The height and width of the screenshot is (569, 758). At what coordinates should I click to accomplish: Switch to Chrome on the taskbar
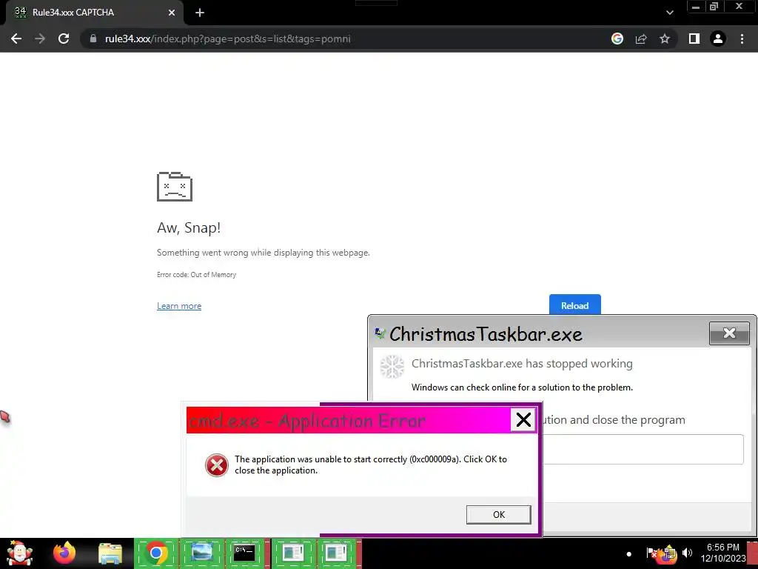[x=155, y=553]
